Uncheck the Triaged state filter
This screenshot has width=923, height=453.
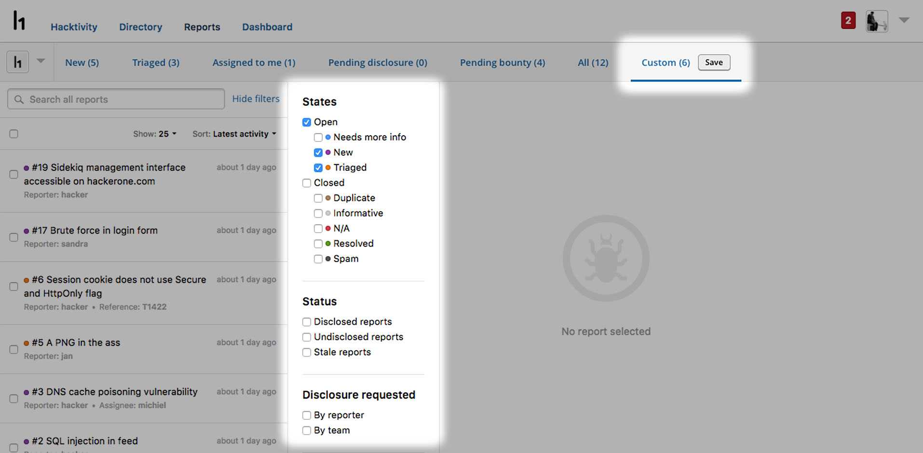pyautogui.click(x=318, y=168)
